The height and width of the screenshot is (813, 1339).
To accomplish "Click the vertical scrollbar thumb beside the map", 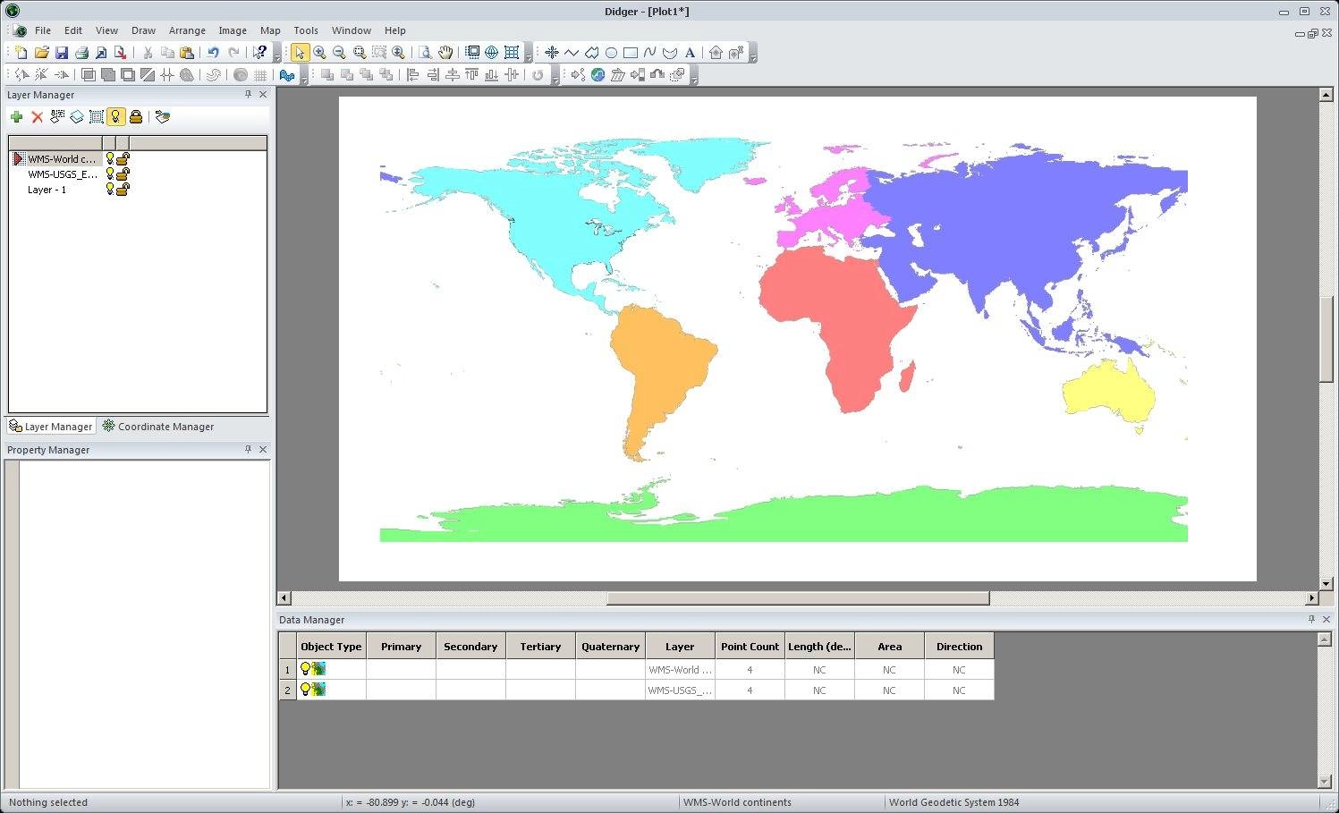I will click(x=1326, y=338).
